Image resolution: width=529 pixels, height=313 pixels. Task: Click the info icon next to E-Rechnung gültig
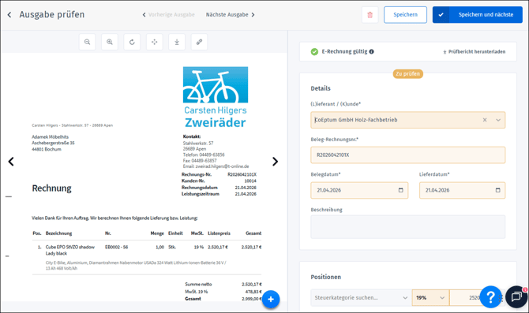coord(371,51)
